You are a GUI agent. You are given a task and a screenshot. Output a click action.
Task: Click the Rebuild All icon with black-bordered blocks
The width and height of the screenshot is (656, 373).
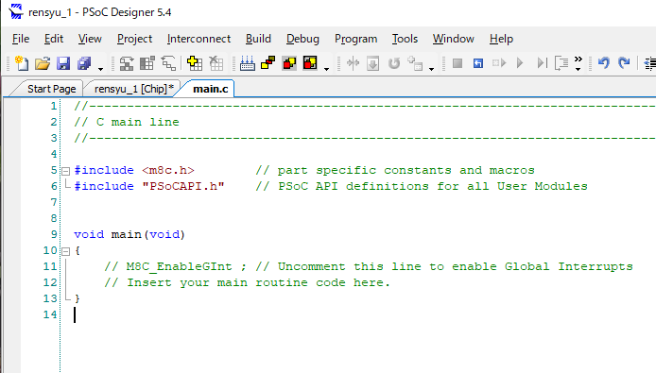pos(310,63)
